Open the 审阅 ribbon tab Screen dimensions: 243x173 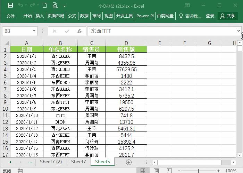97,16
